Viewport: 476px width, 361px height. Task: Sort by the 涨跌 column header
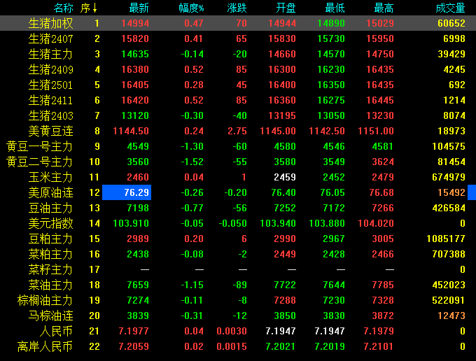pyautogui.click(x=237, y=8)
